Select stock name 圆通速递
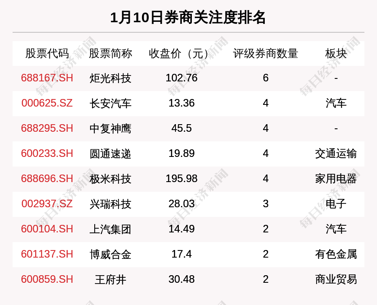Screen dimensions: 377x305 (110, 154)
